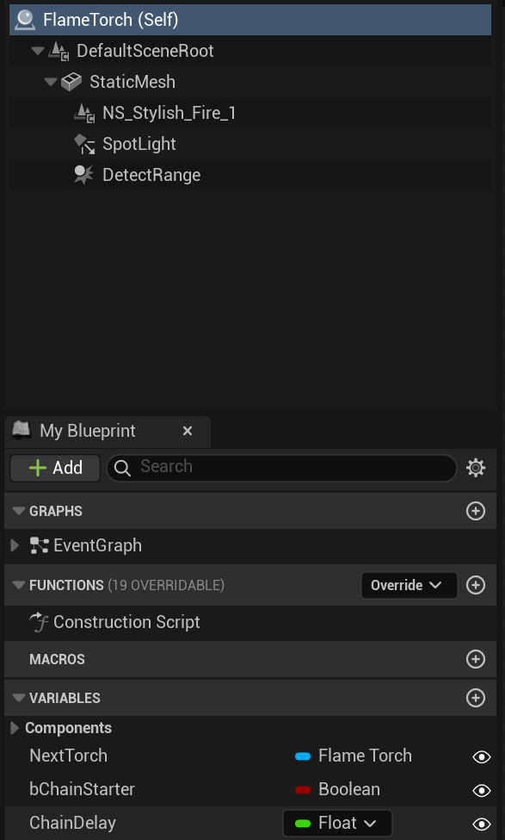Open ChainDelay Float type dropdown

pos(337,823)
